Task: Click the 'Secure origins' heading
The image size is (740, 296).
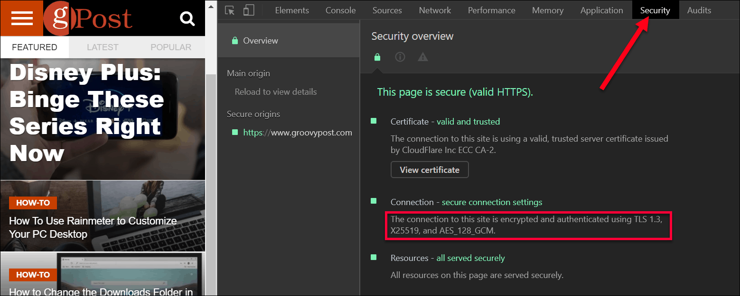Action: [x=253, y=114]
